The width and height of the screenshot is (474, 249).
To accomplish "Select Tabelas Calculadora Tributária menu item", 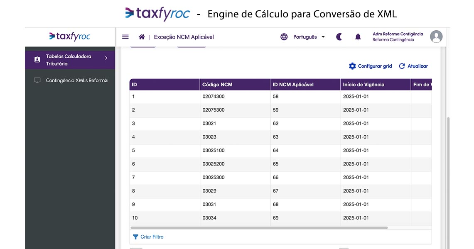I will pyautogui.click(x=69, y=60).
